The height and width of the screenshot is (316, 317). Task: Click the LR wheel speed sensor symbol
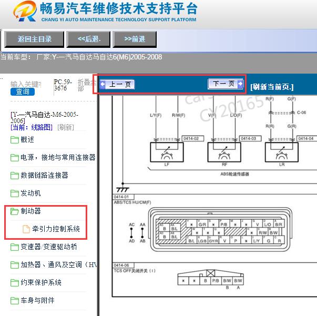[x=282, y=152]
